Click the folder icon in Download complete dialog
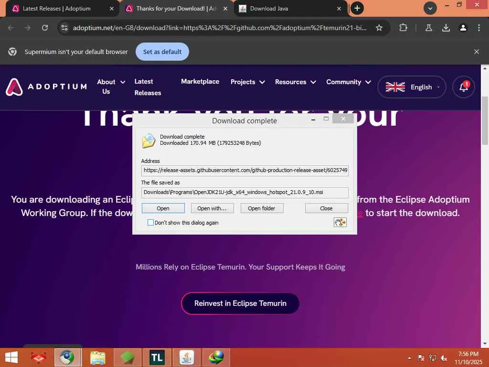The width and height of the screenshot is (489, 367). click(x=149, y=140)
